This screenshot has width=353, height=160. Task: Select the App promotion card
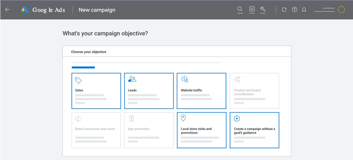(x=149, y=130)
